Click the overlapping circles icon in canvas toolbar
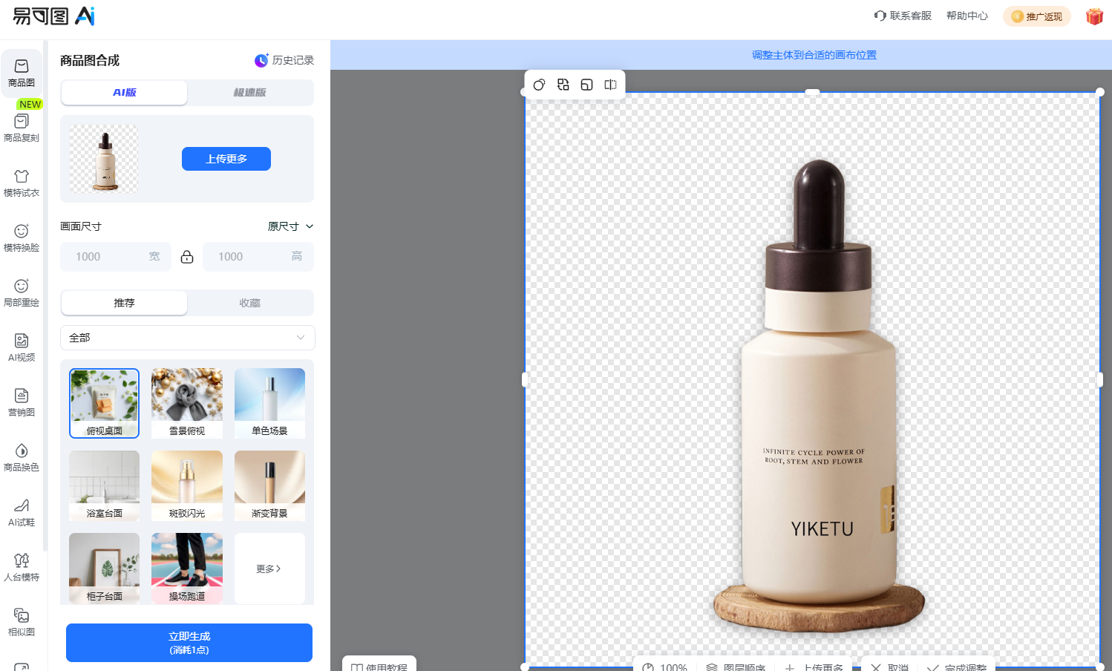 [540, 85]
